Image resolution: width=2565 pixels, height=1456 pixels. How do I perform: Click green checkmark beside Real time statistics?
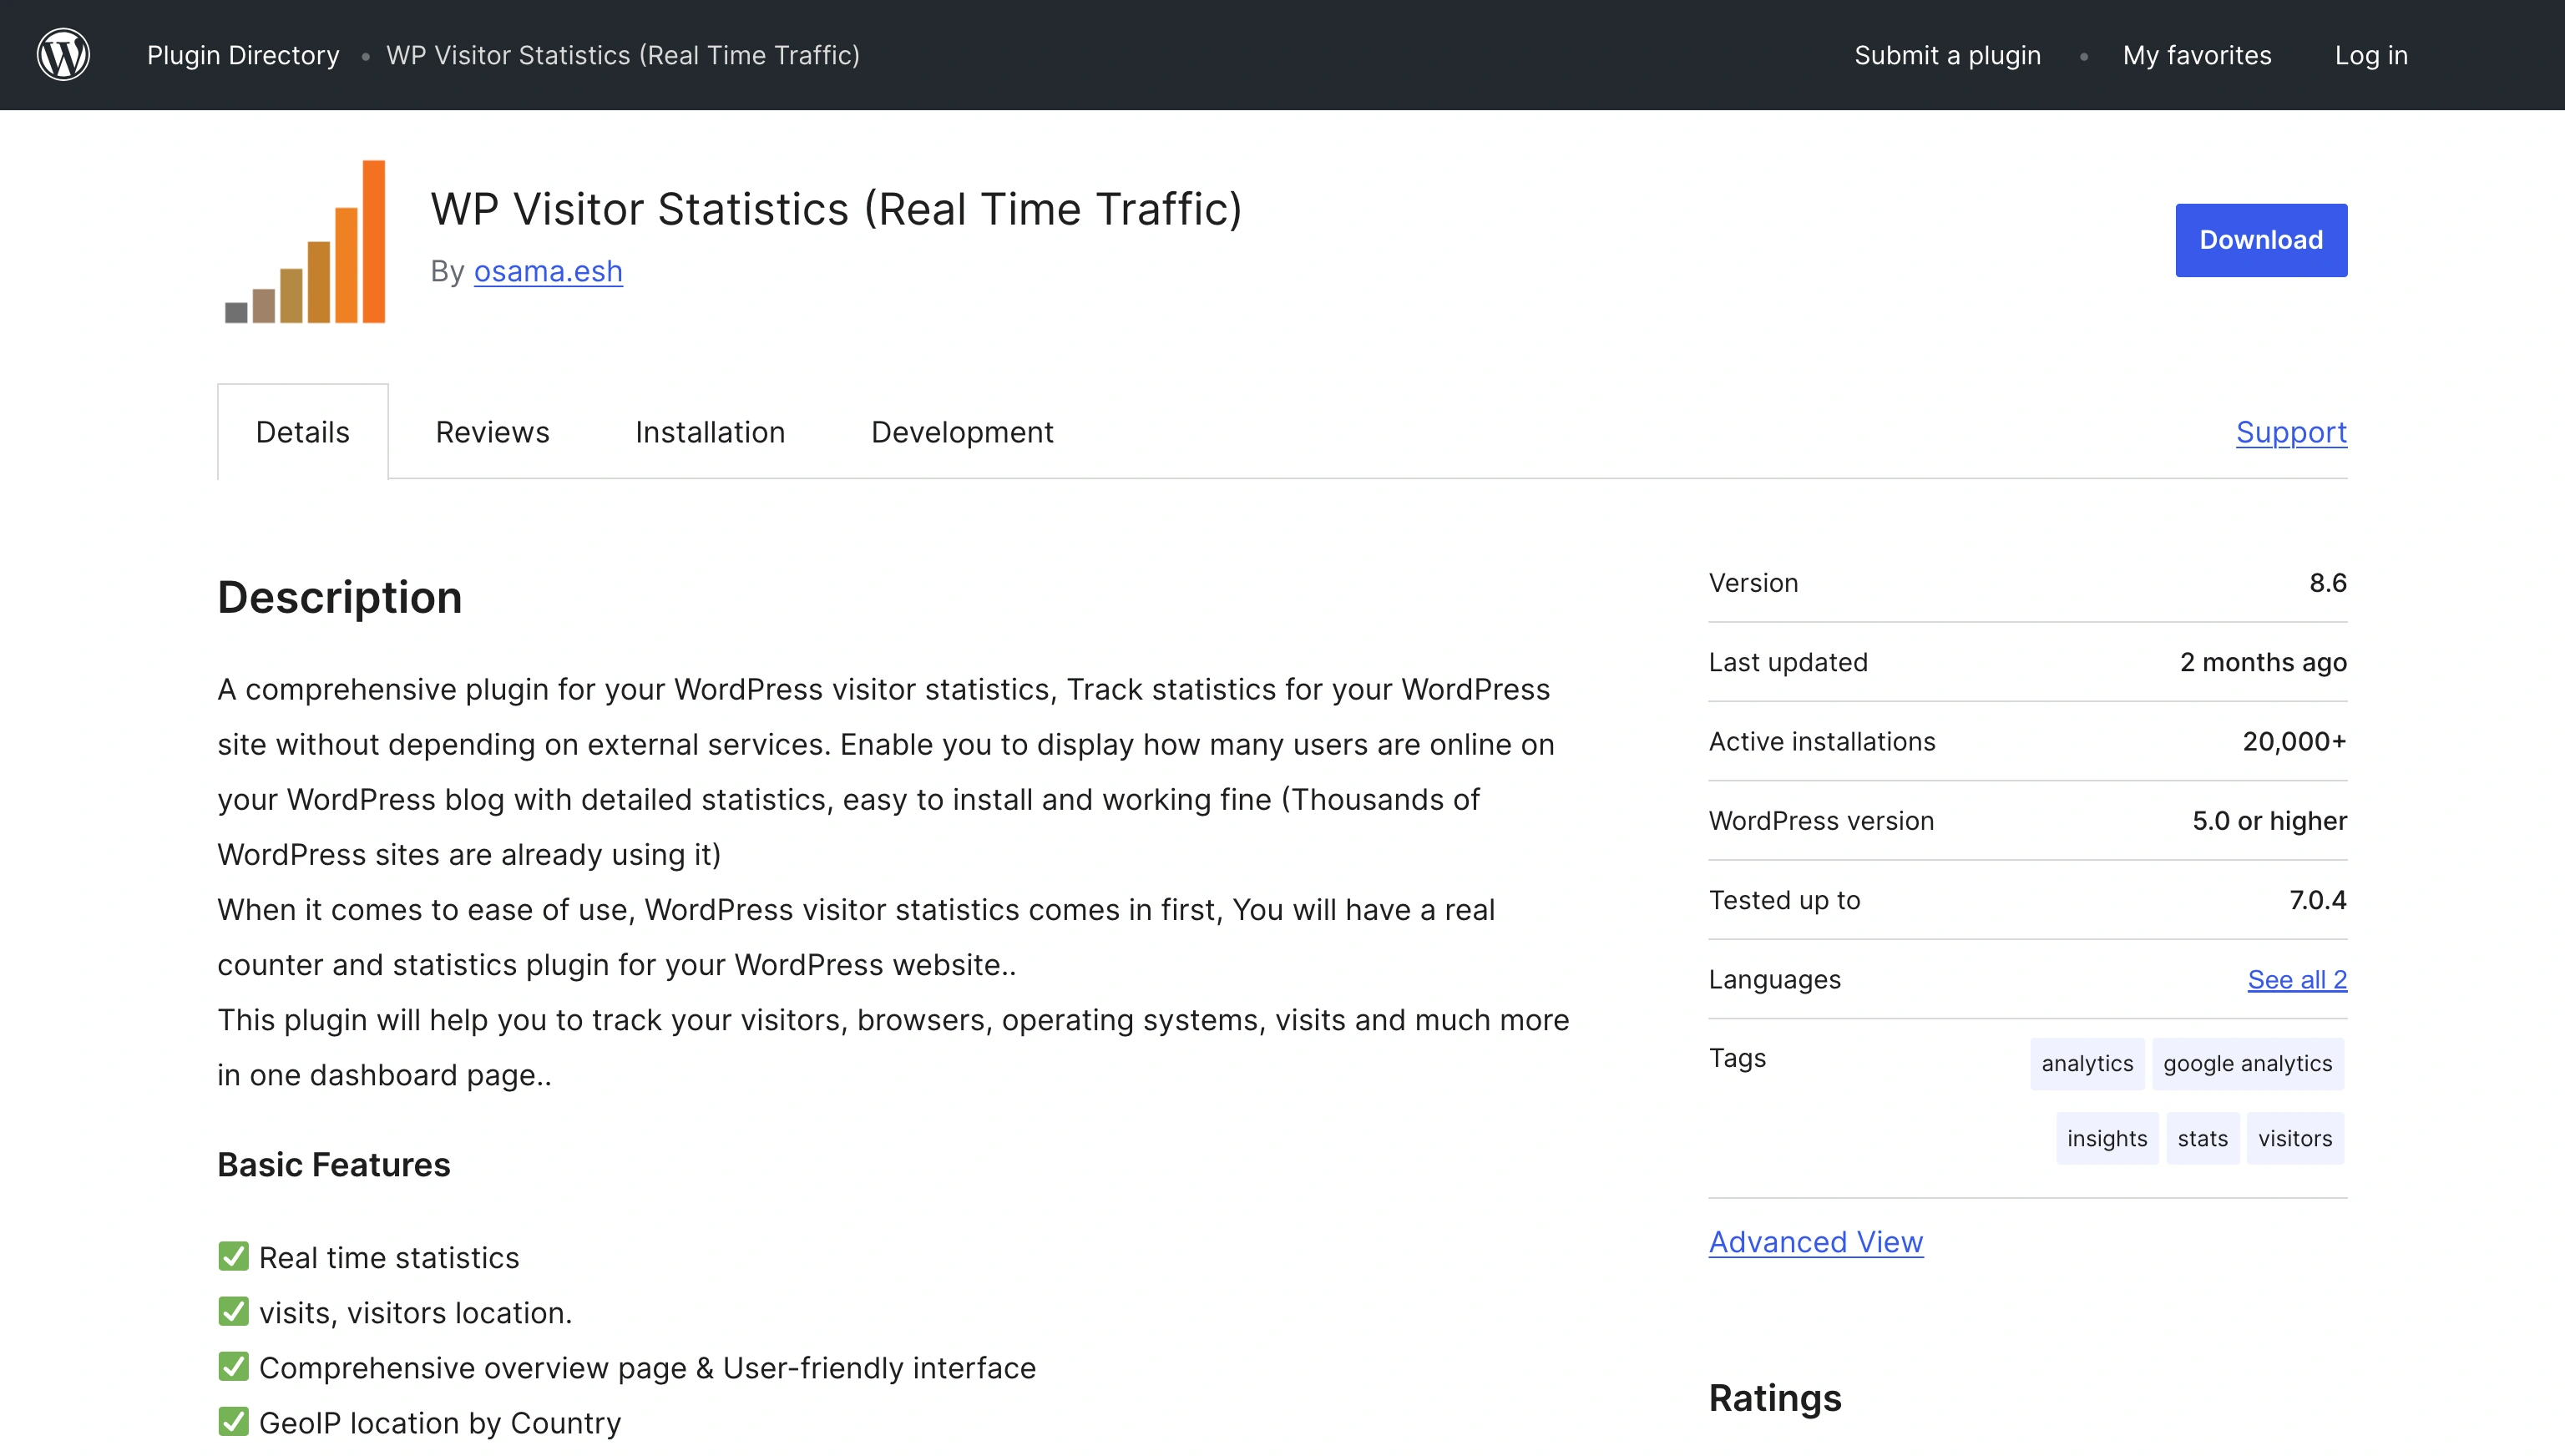233,1257
